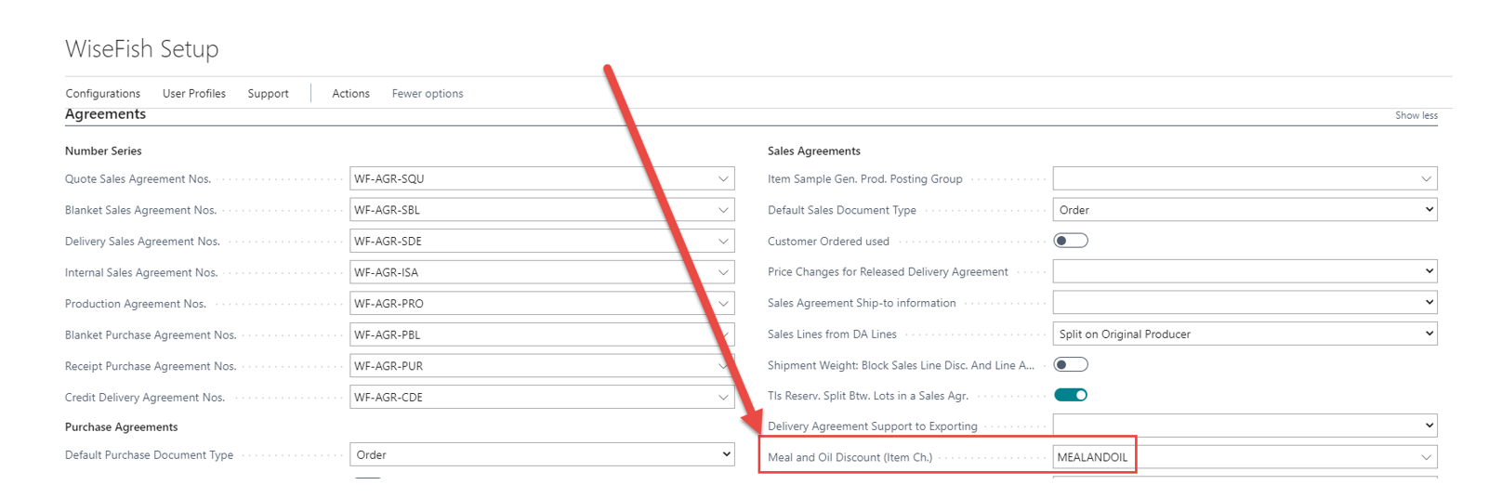Open the User Profiles menu

194,94
